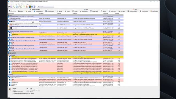
Task: Switch to the Services tab
Action: tap(59, 11)
